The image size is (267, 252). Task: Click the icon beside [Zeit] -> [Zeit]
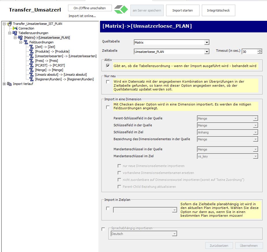tap(31, 47)
